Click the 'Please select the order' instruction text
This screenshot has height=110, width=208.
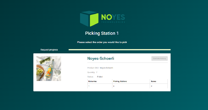click(102, 42)
